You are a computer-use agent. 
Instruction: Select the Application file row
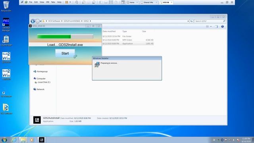(x=128, y=43)
